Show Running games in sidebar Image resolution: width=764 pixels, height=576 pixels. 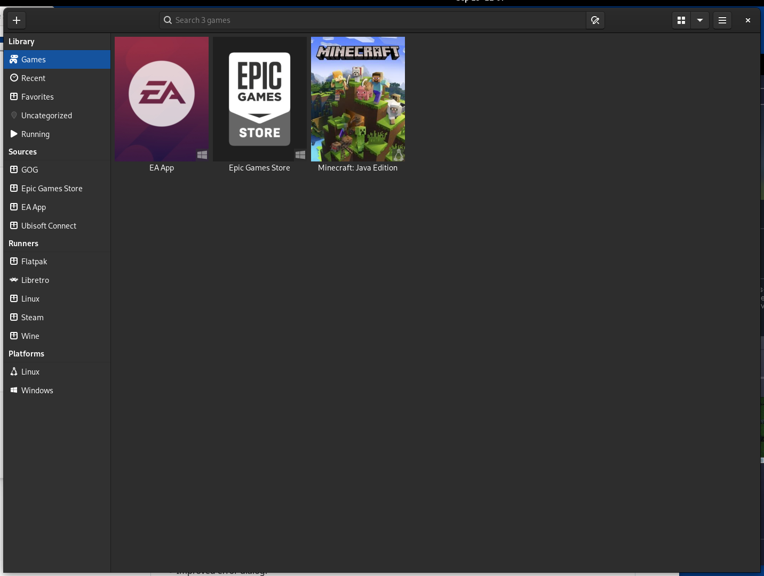coord(35,134)
